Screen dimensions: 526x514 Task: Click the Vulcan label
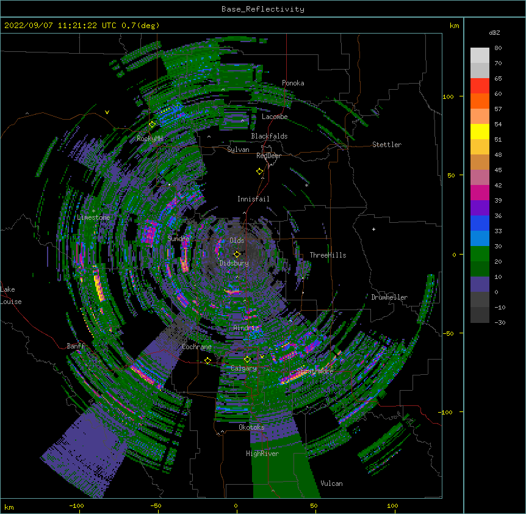331,483
